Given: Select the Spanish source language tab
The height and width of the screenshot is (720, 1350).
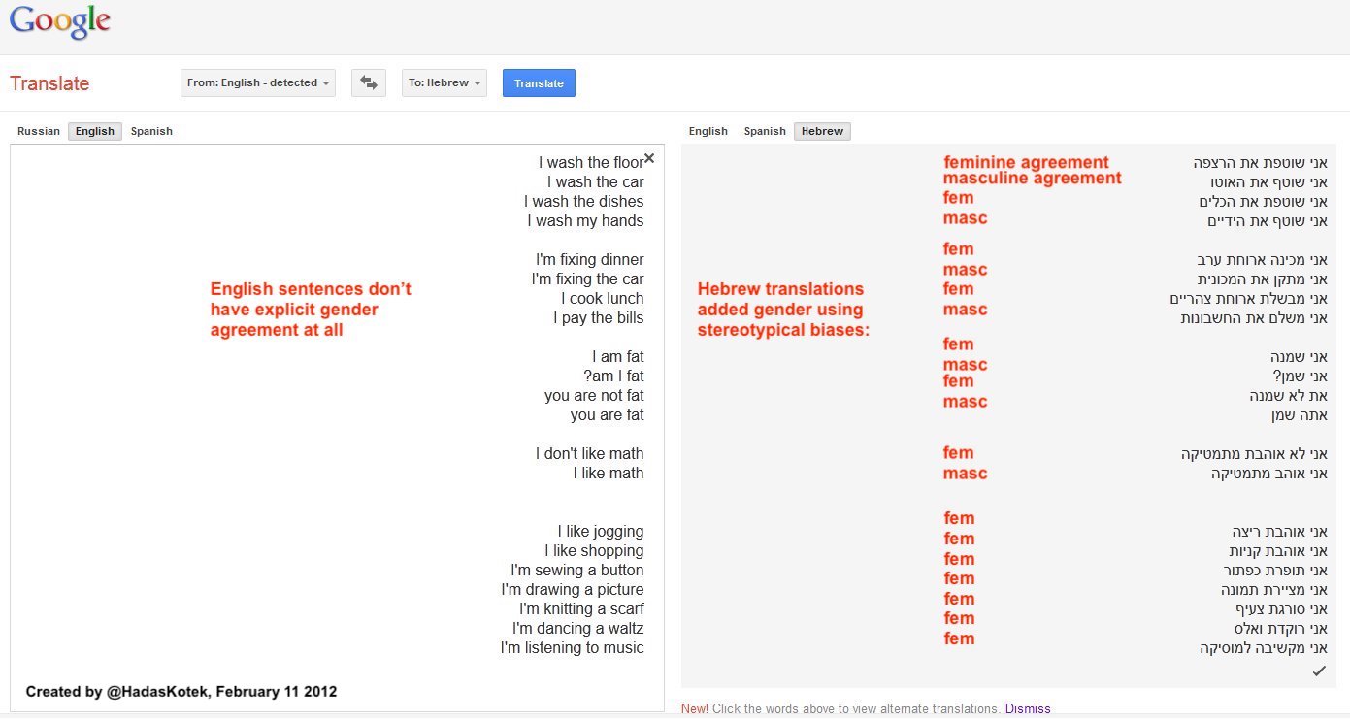Looking at the screenshot, I should [151, 131].
